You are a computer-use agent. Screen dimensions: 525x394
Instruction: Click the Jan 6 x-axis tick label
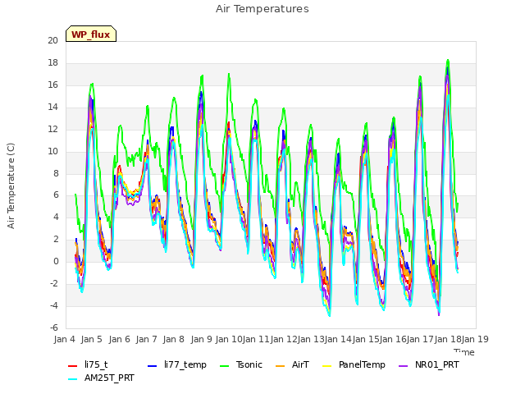(119, 339)
